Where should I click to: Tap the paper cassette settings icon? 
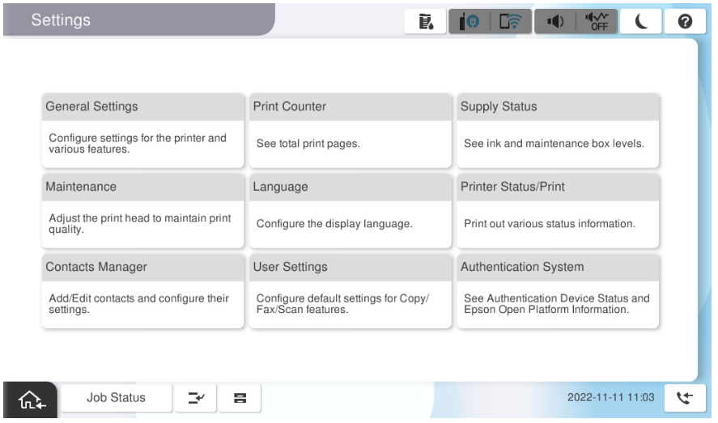click(240, 398)
